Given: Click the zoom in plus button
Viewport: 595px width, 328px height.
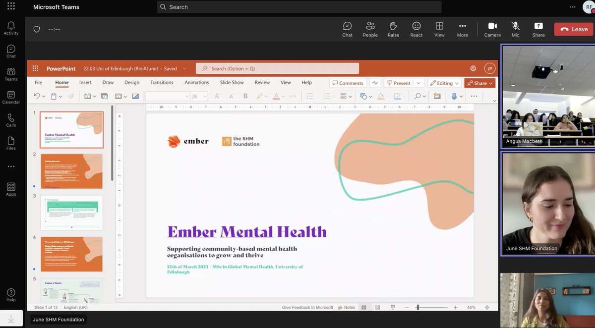Looking at the screenshot, I should coord(456,308).
